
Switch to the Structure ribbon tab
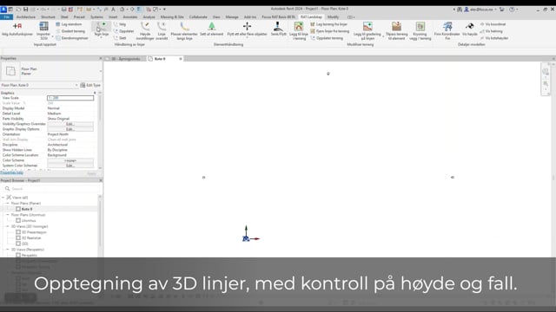click(x=48, y=17)
